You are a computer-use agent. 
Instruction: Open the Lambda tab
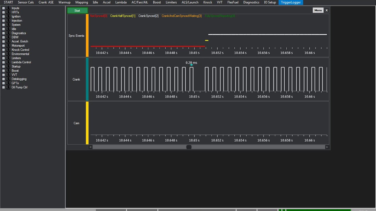click(x=121, y=2)
